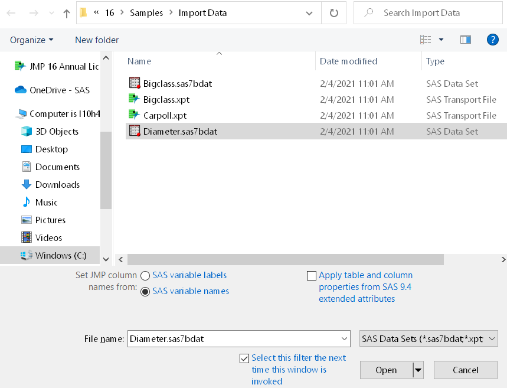Enable applying SAS 9.4 extended attributes
Image resolution: width=507 pixels, height=388 pixels.
(x=312, y=275)
